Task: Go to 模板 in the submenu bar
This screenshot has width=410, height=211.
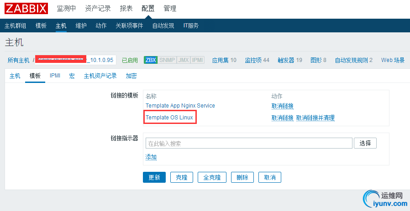Action: (41, 26)
